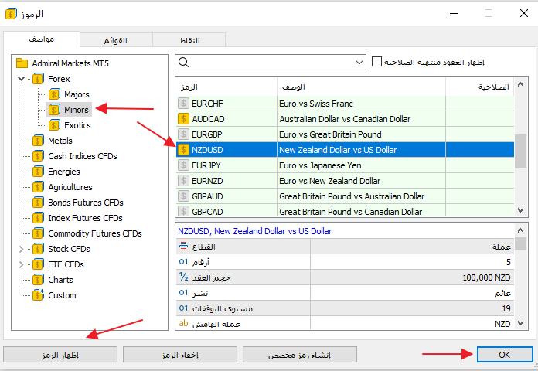Open the search box dropdown arrow
Image resolution: width=538 pixels, height=371 pixels.
359,63
